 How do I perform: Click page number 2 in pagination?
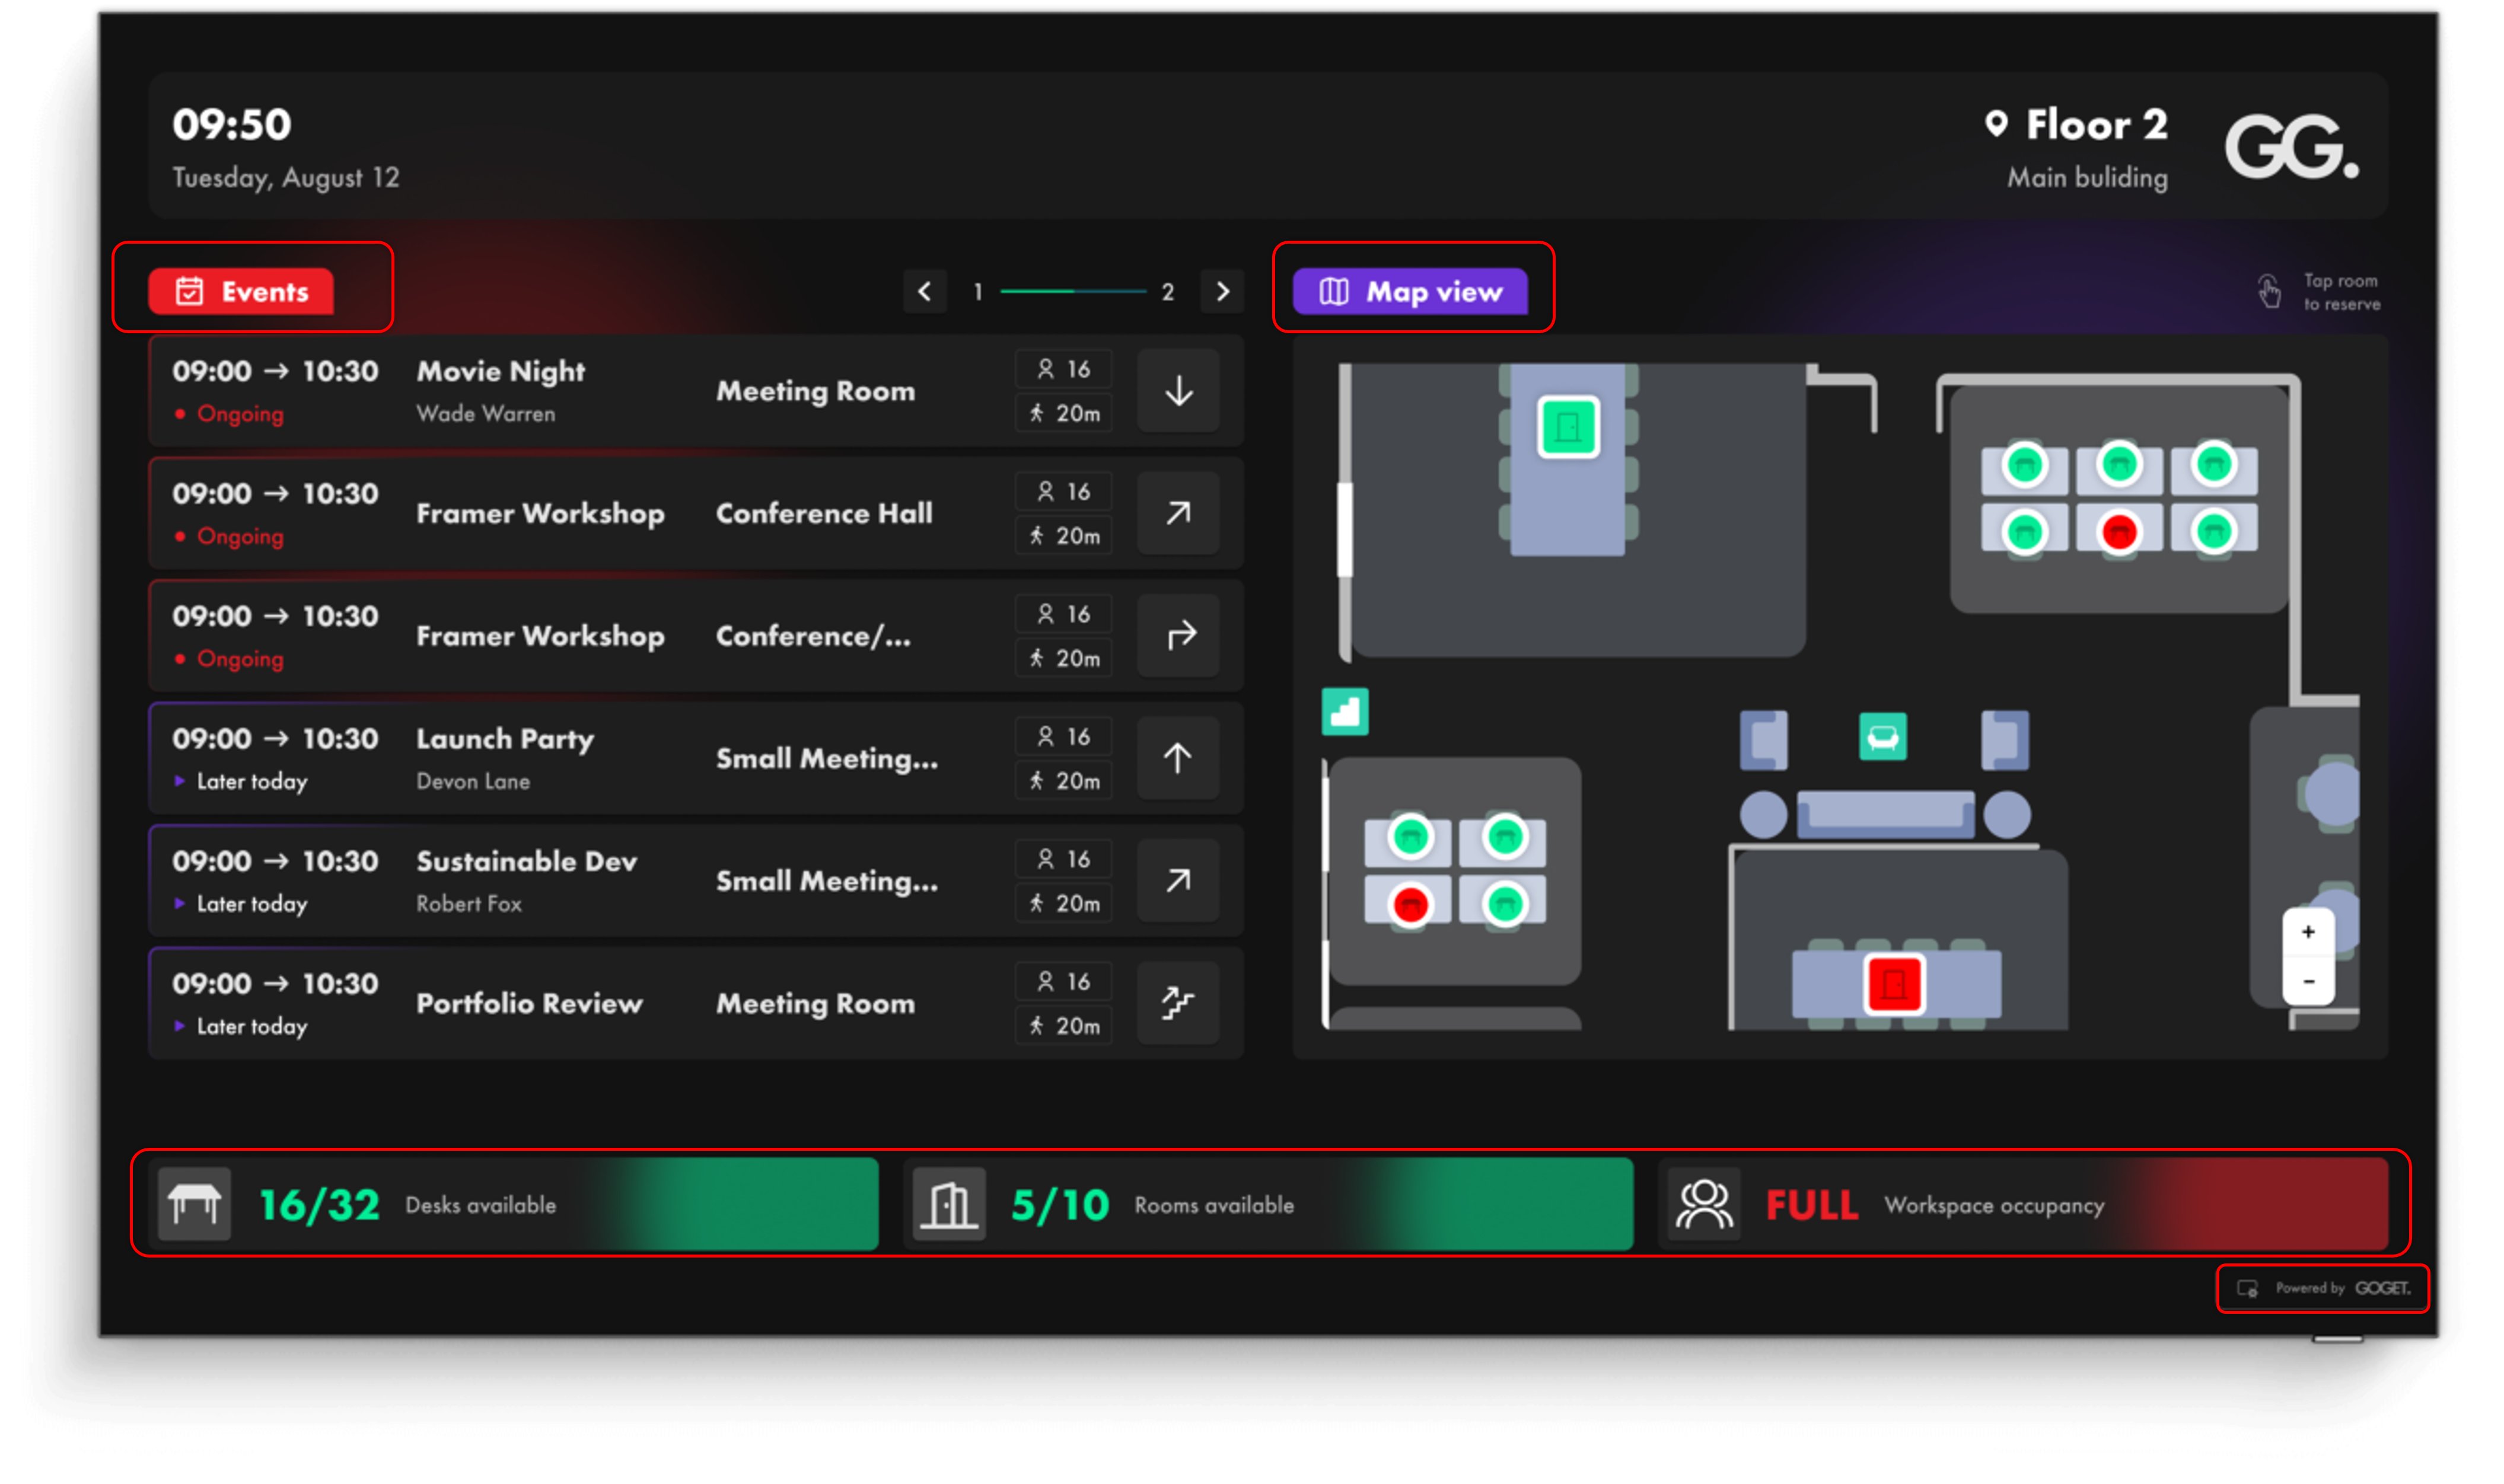pos(1168,292)
